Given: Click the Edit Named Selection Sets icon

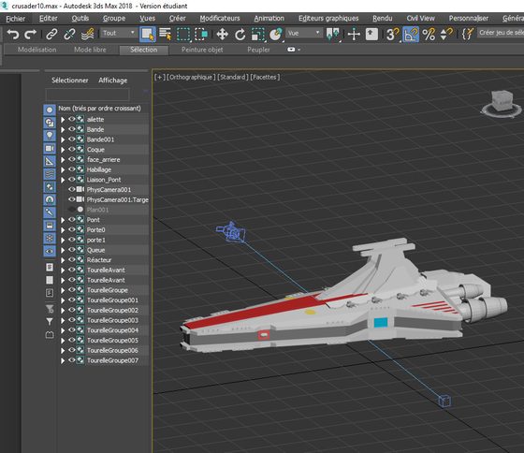Looking at the screenshot, I should point(468,34).
